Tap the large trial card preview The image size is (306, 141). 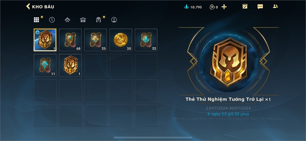[x=228, y=62]
